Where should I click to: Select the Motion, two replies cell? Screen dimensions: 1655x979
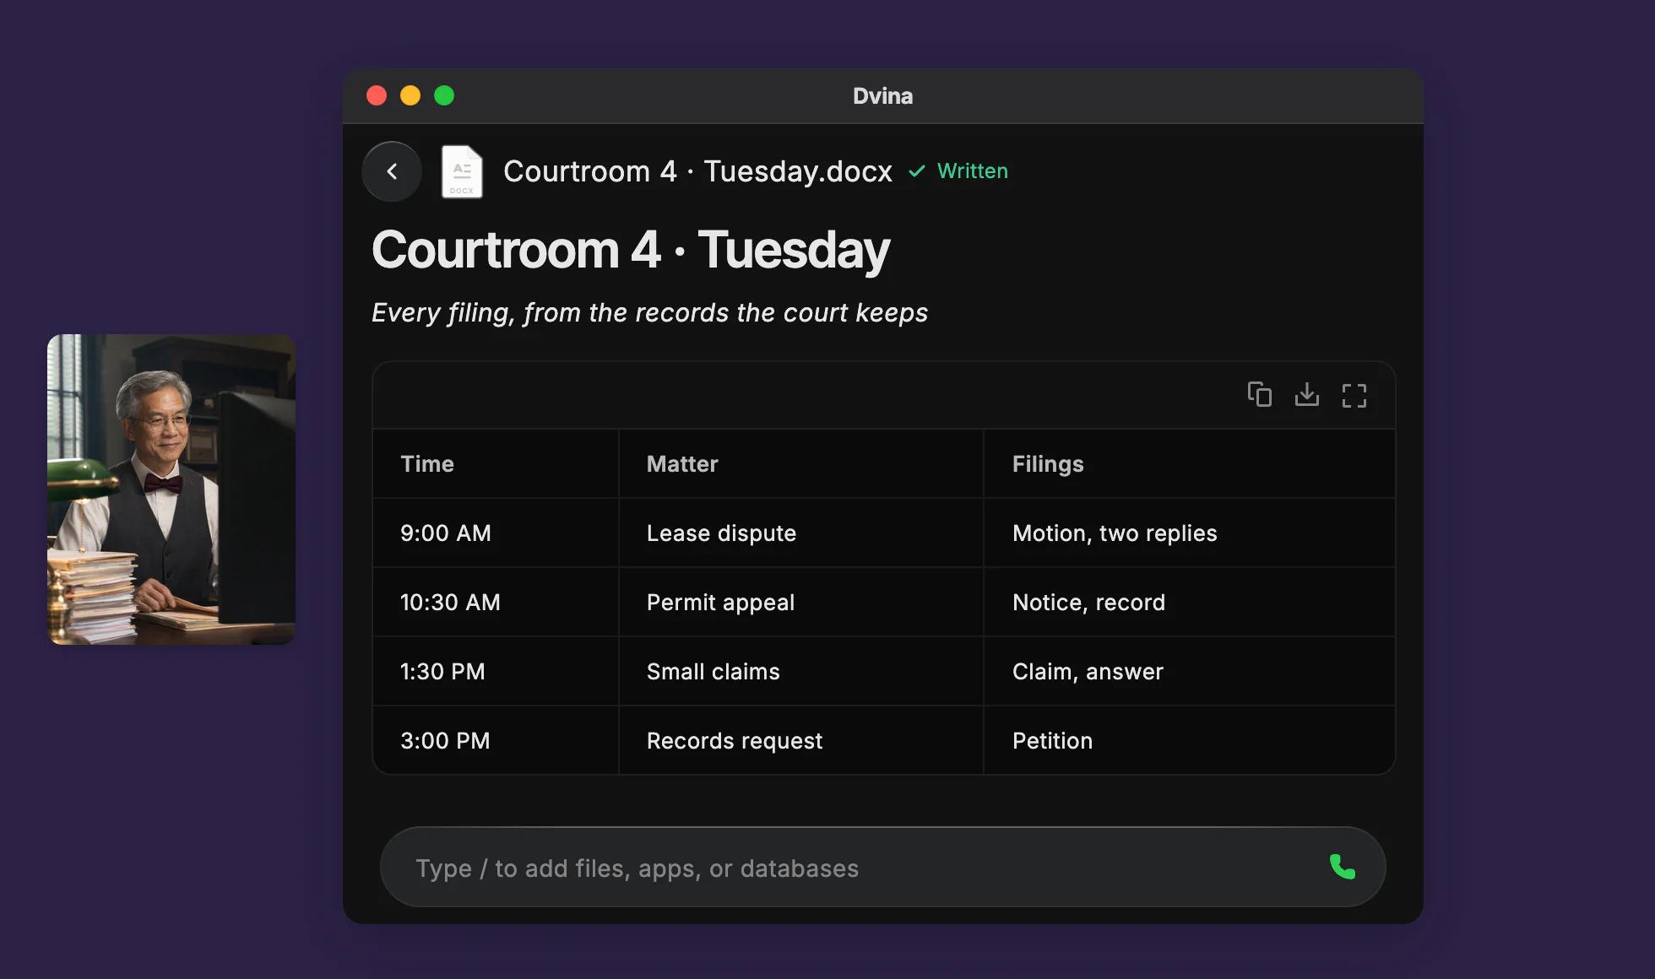(x=1190, y=533)
